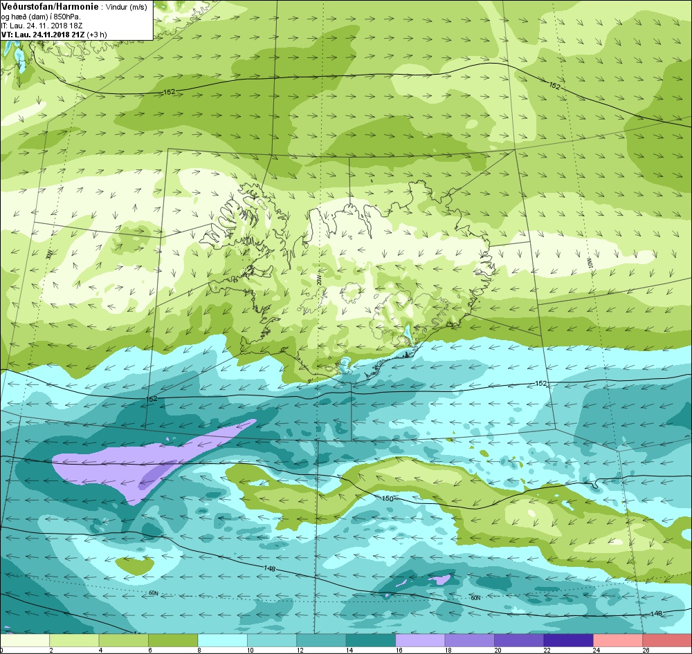The image size is (692, 654).
Task: Click the legend value 4
Action: click(x=100, y=651)
